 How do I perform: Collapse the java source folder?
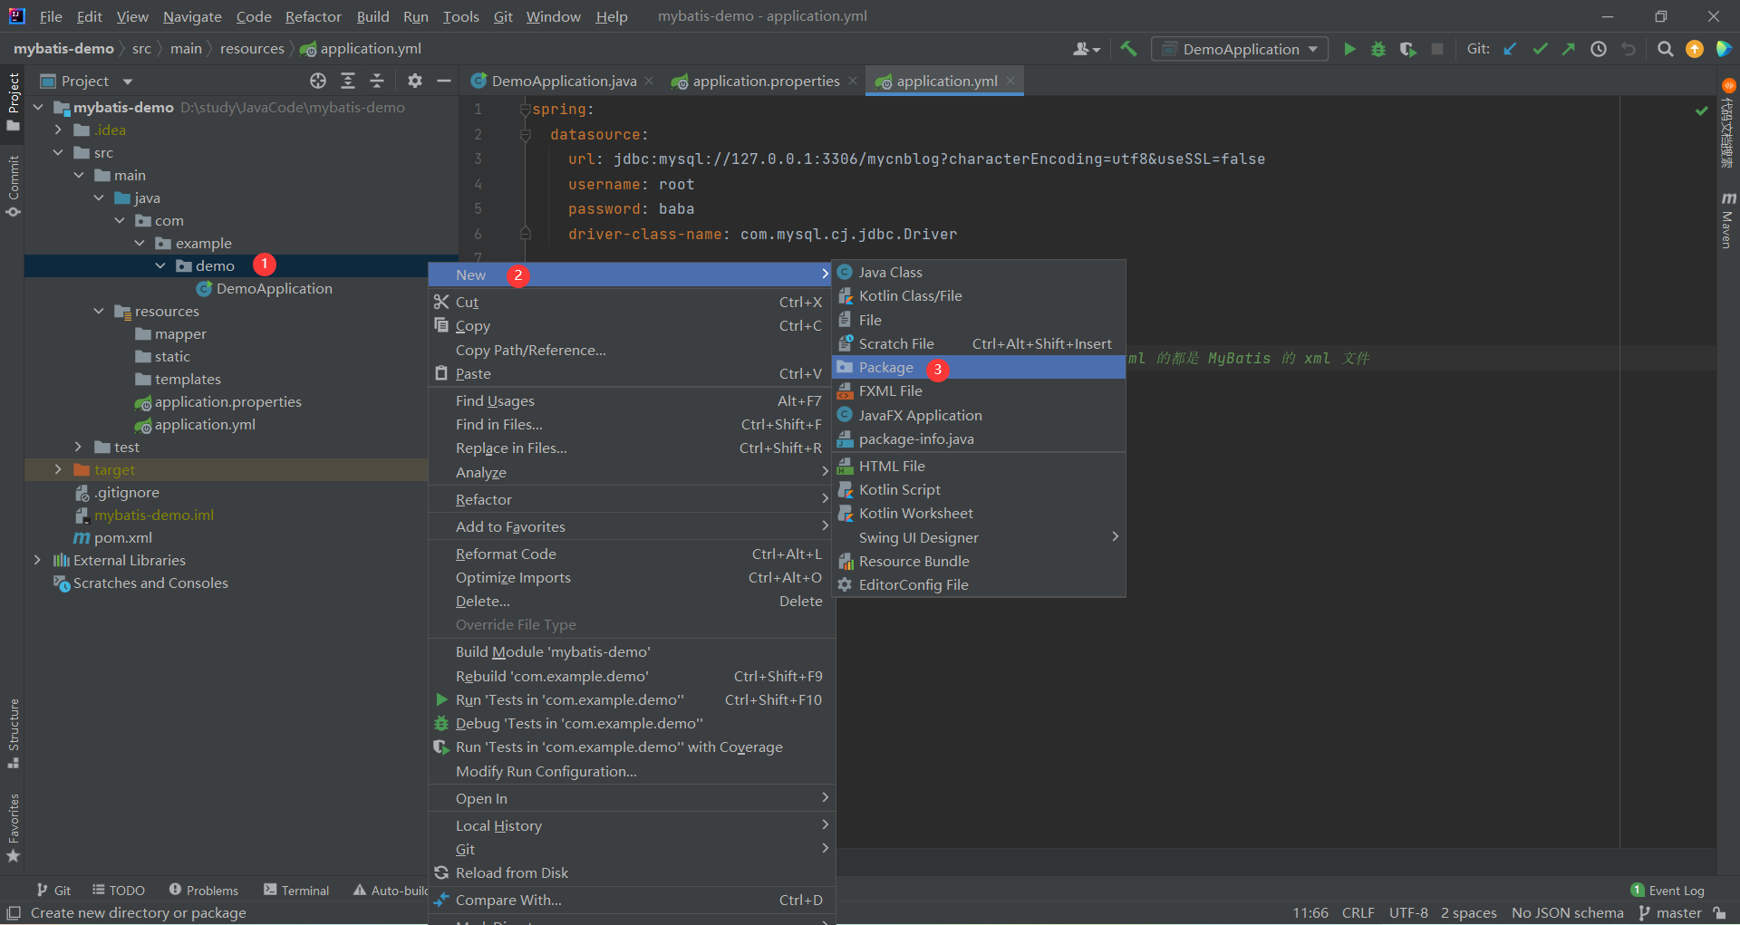(99, 198)
